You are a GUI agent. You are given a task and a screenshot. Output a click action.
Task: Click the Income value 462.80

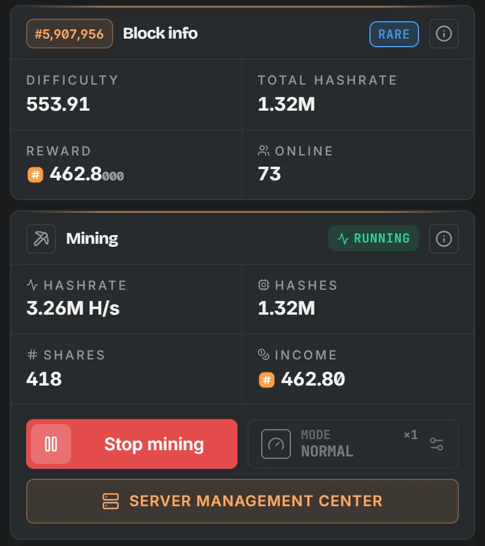313,379
